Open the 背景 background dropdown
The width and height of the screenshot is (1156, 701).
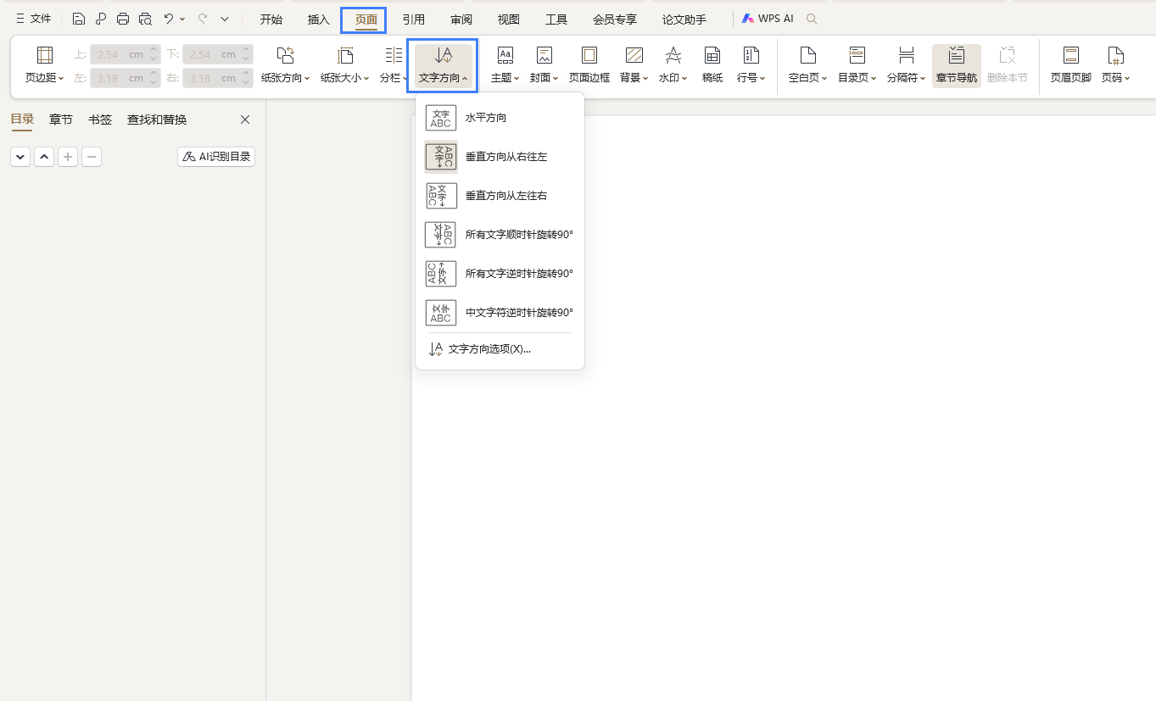634,66
